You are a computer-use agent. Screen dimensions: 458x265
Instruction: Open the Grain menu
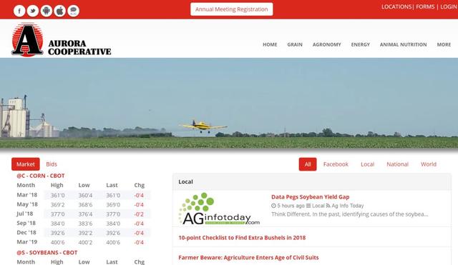(295, 44)
